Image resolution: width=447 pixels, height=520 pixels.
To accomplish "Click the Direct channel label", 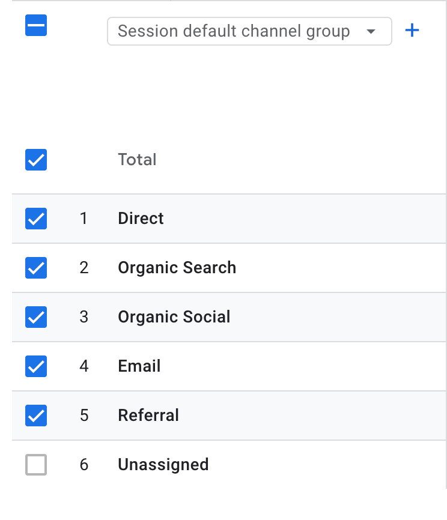I will pos(141,219).
